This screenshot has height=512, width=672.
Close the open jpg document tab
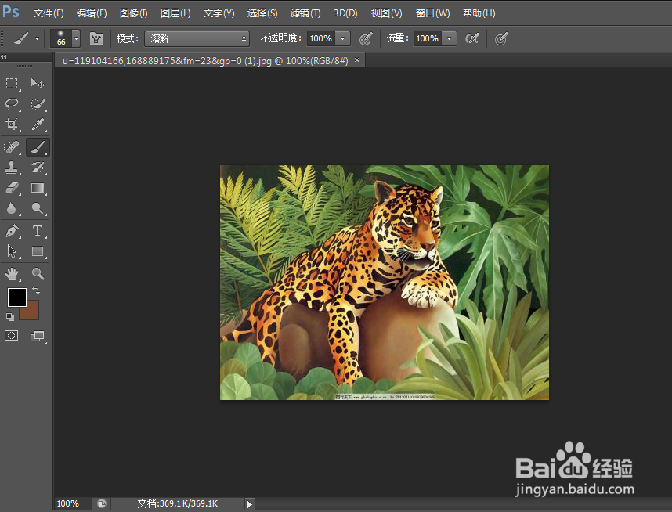pyautogui.click(x=357, y=60)
